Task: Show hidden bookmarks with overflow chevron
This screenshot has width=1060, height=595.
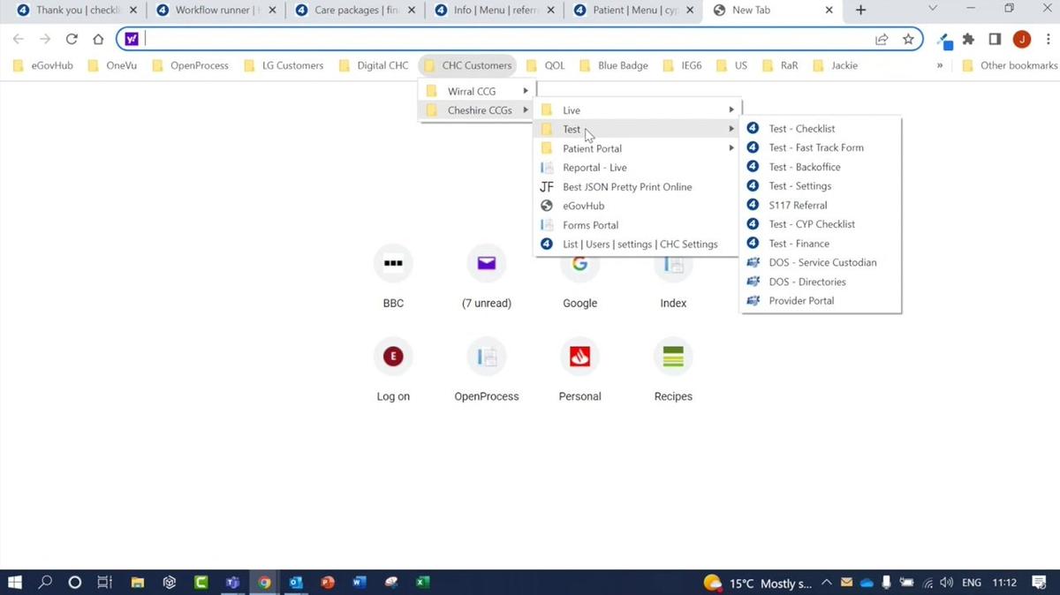Action: pyautogui.click(x=939, y=65)
